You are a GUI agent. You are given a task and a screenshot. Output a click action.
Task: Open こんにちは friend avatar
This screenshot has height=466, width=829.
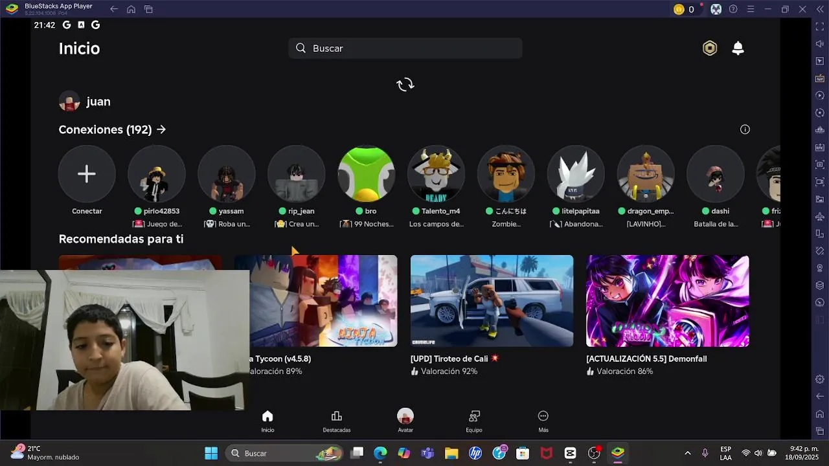(506, 174)
